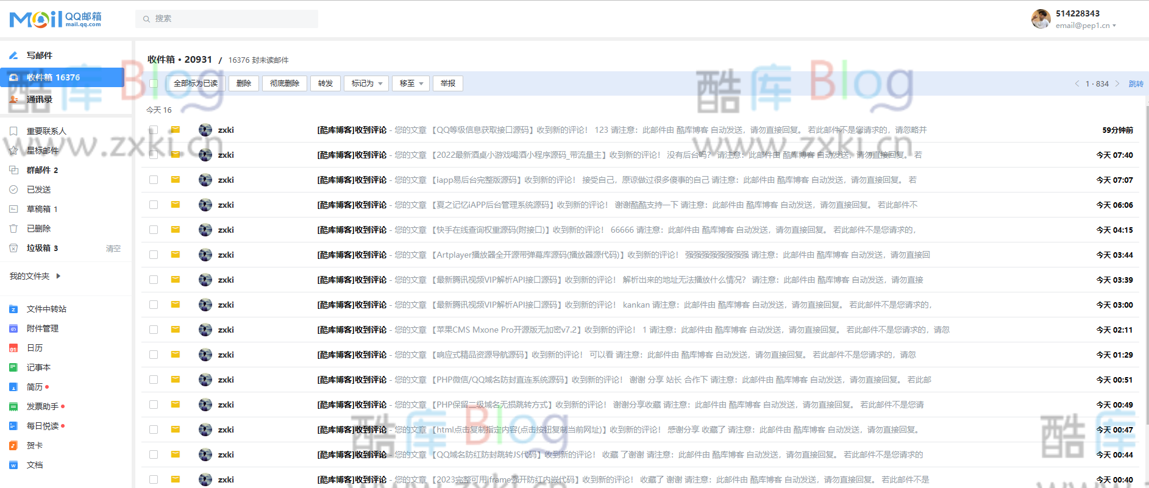1149x488 pixels.
Task: Open the 标记为 dropdown
Action: pos(366,83)
